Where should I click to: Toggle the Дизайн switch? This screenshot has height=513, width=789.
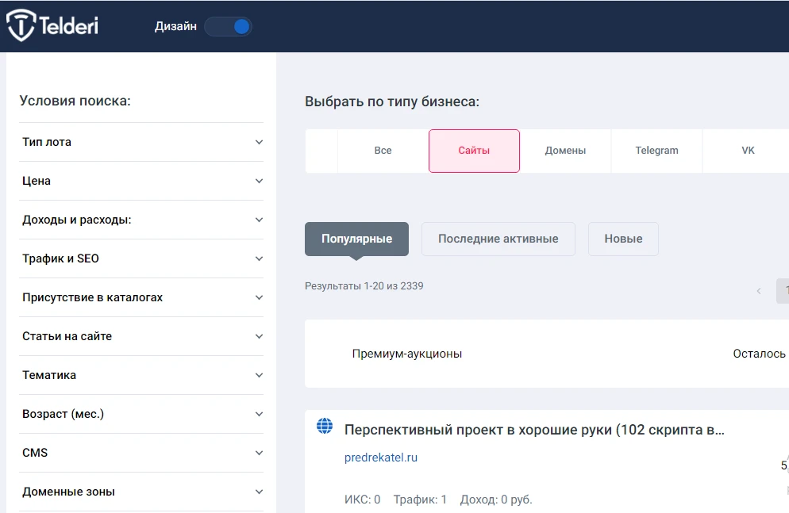coord(228,27)
